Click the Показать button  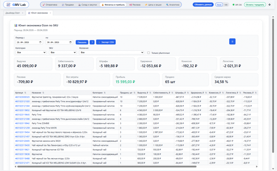click(x=82, y=42)
